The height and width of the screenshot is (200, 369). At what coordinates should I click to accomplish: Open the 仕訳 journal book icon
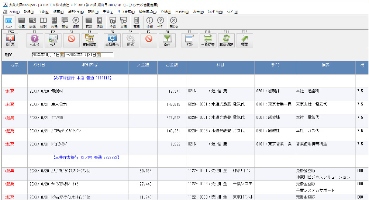[43, 22]
